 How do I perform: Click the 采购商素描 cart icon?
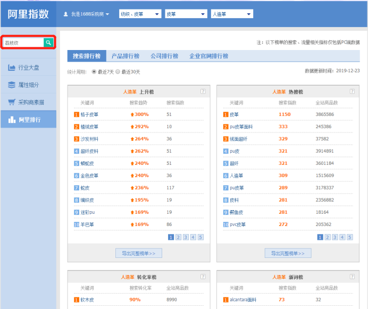click(x=12, y=102)
